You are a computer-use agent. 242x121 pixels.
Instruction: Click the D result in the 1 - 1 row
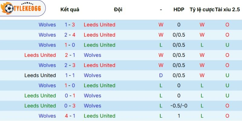pos(161,75)
